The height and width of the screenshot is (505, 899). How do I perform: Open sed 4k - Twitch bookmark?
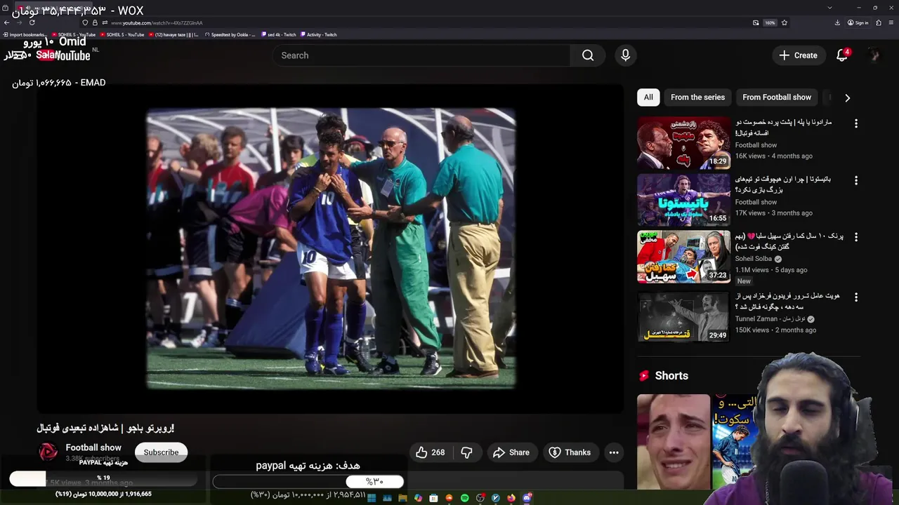pos(278,34)
